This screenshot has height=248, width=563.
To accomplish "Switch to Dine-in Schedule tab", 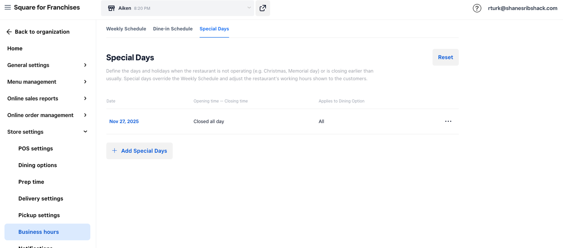I will coord(173,29).
